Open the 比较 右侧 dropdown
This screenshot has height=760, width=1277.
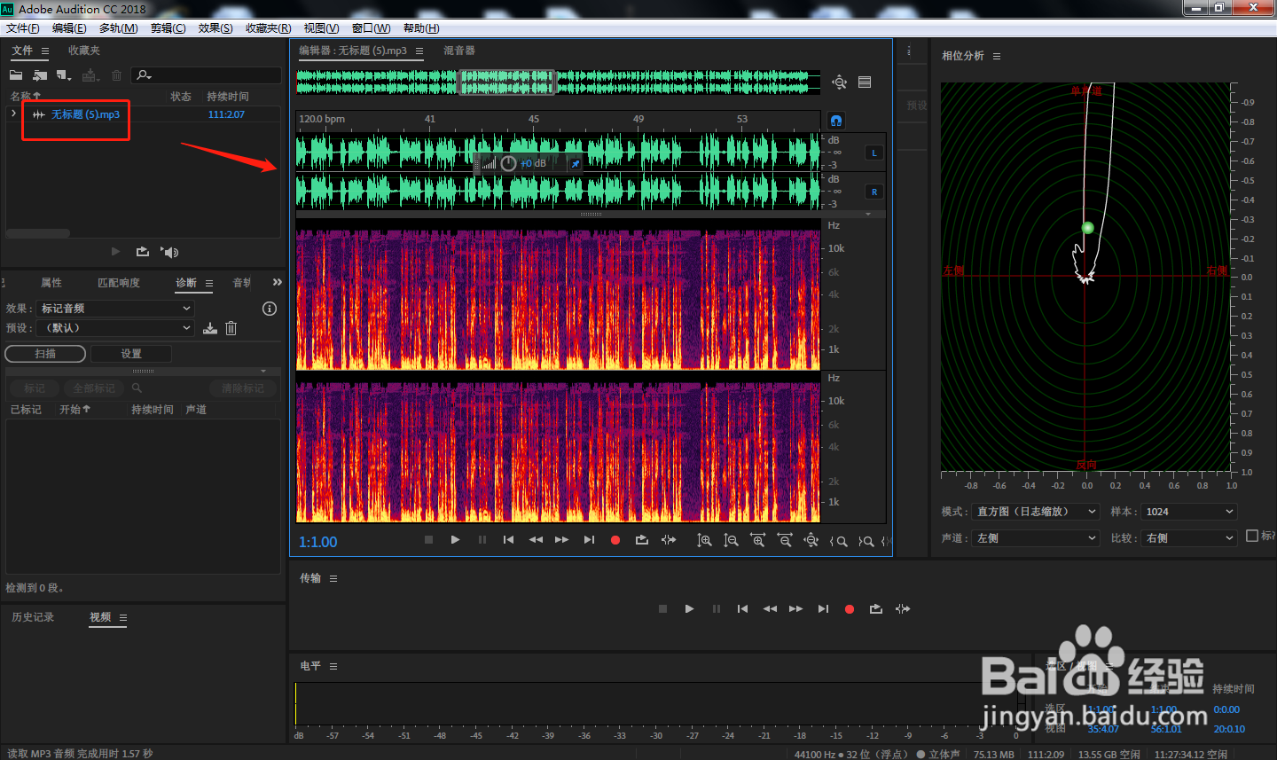(x=1188, y=538)
